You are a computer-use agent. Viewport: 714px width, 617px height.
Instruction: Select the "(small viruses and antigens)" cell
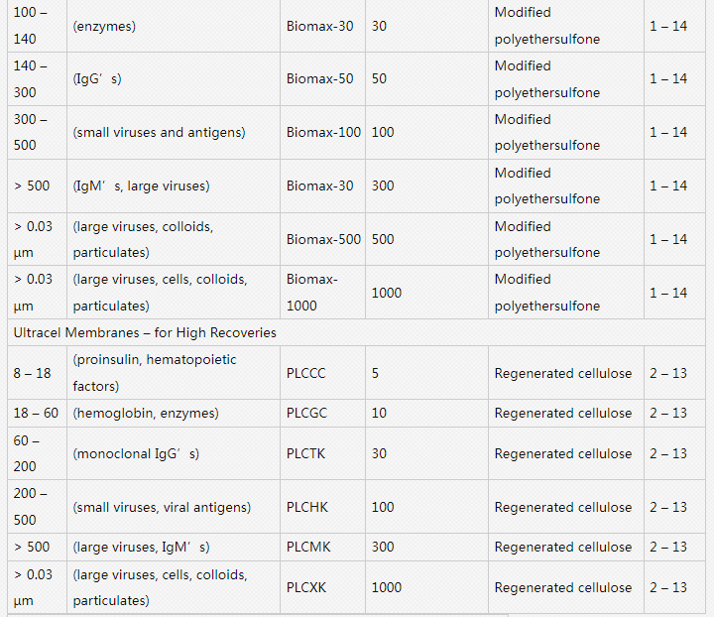[x=159, y=133]
